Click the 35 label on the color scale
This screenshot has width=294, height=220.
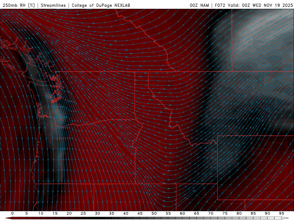tap(112, 213)
